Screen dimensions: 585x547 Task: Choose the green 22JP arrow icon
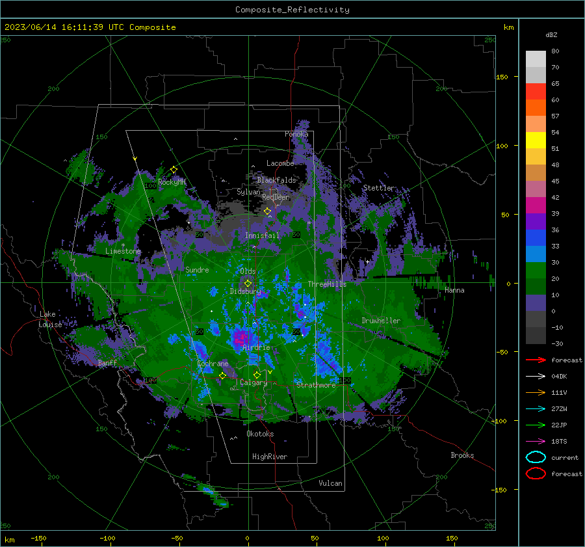(536, 425)
